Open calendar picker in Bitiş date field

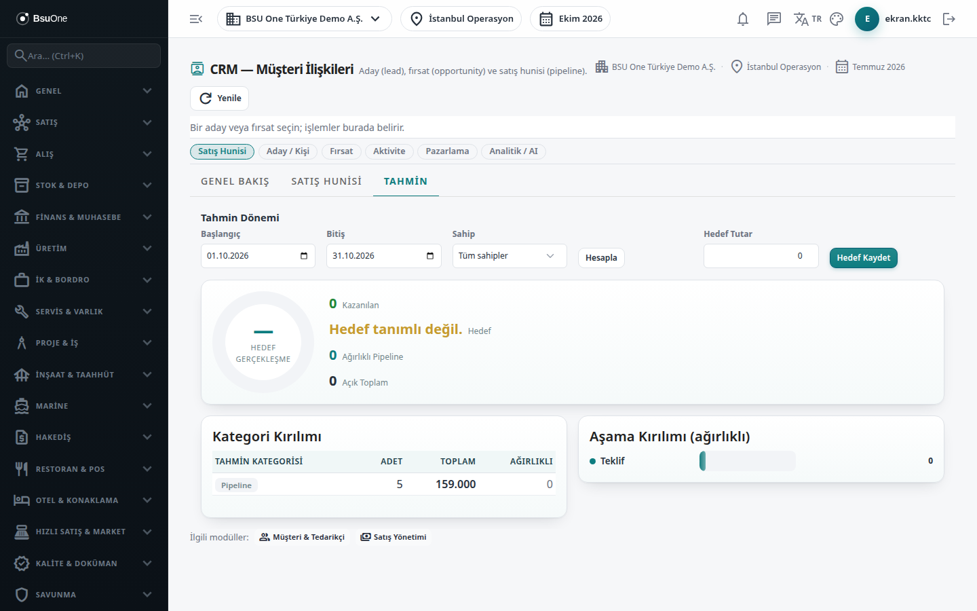point(430,256)
